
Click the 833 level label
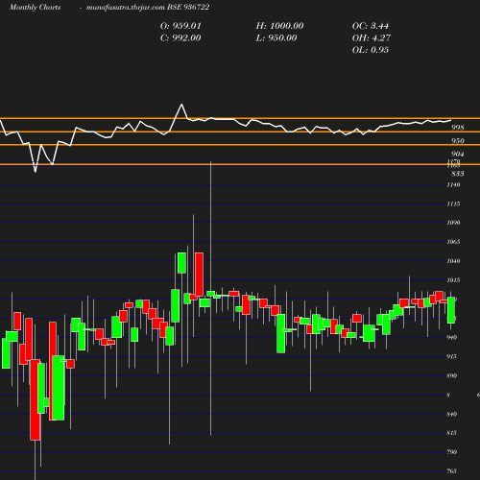point(458,174)
